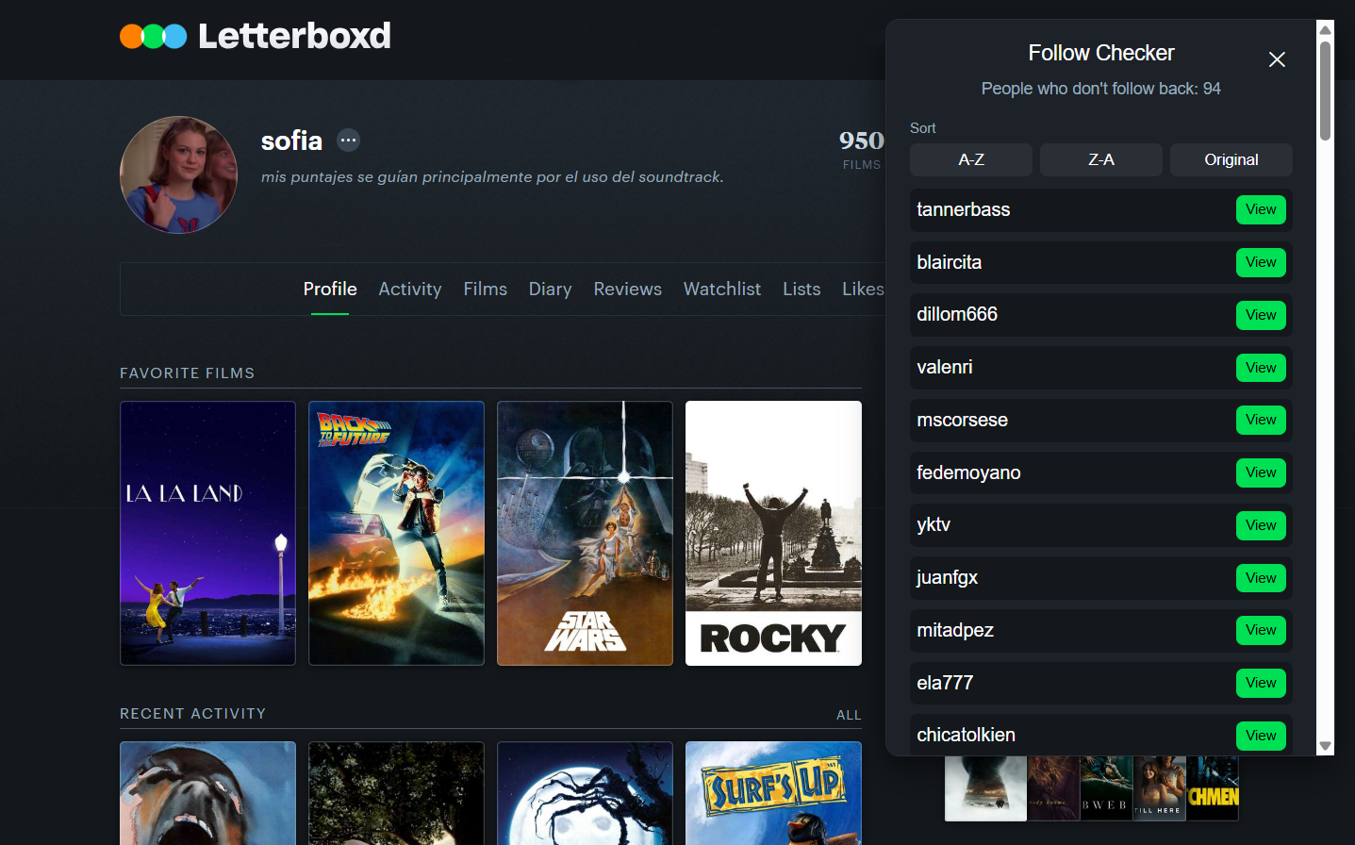This screenshot has height=845, width=1355.
Task: Open the La La Land poster
Action: [x=207, y=534]
